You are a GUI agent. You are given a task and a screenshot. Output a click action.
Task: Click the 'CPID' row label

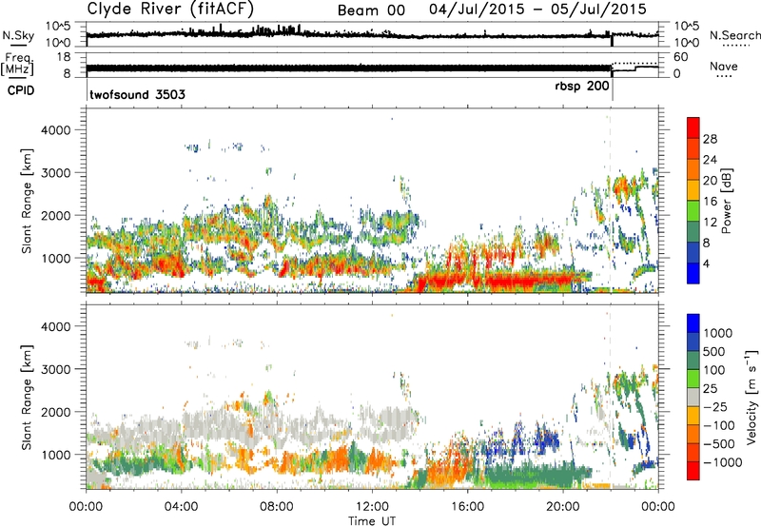click(x=21, y=90)
